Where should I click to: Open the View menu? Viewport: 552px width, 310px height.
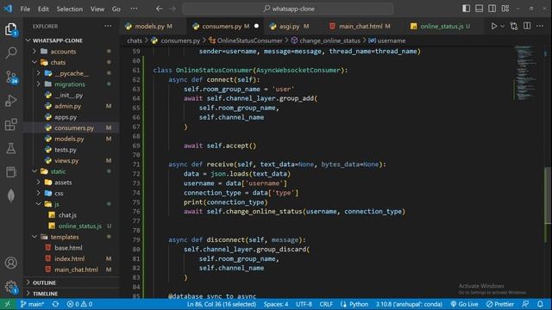tap(97, 9)
